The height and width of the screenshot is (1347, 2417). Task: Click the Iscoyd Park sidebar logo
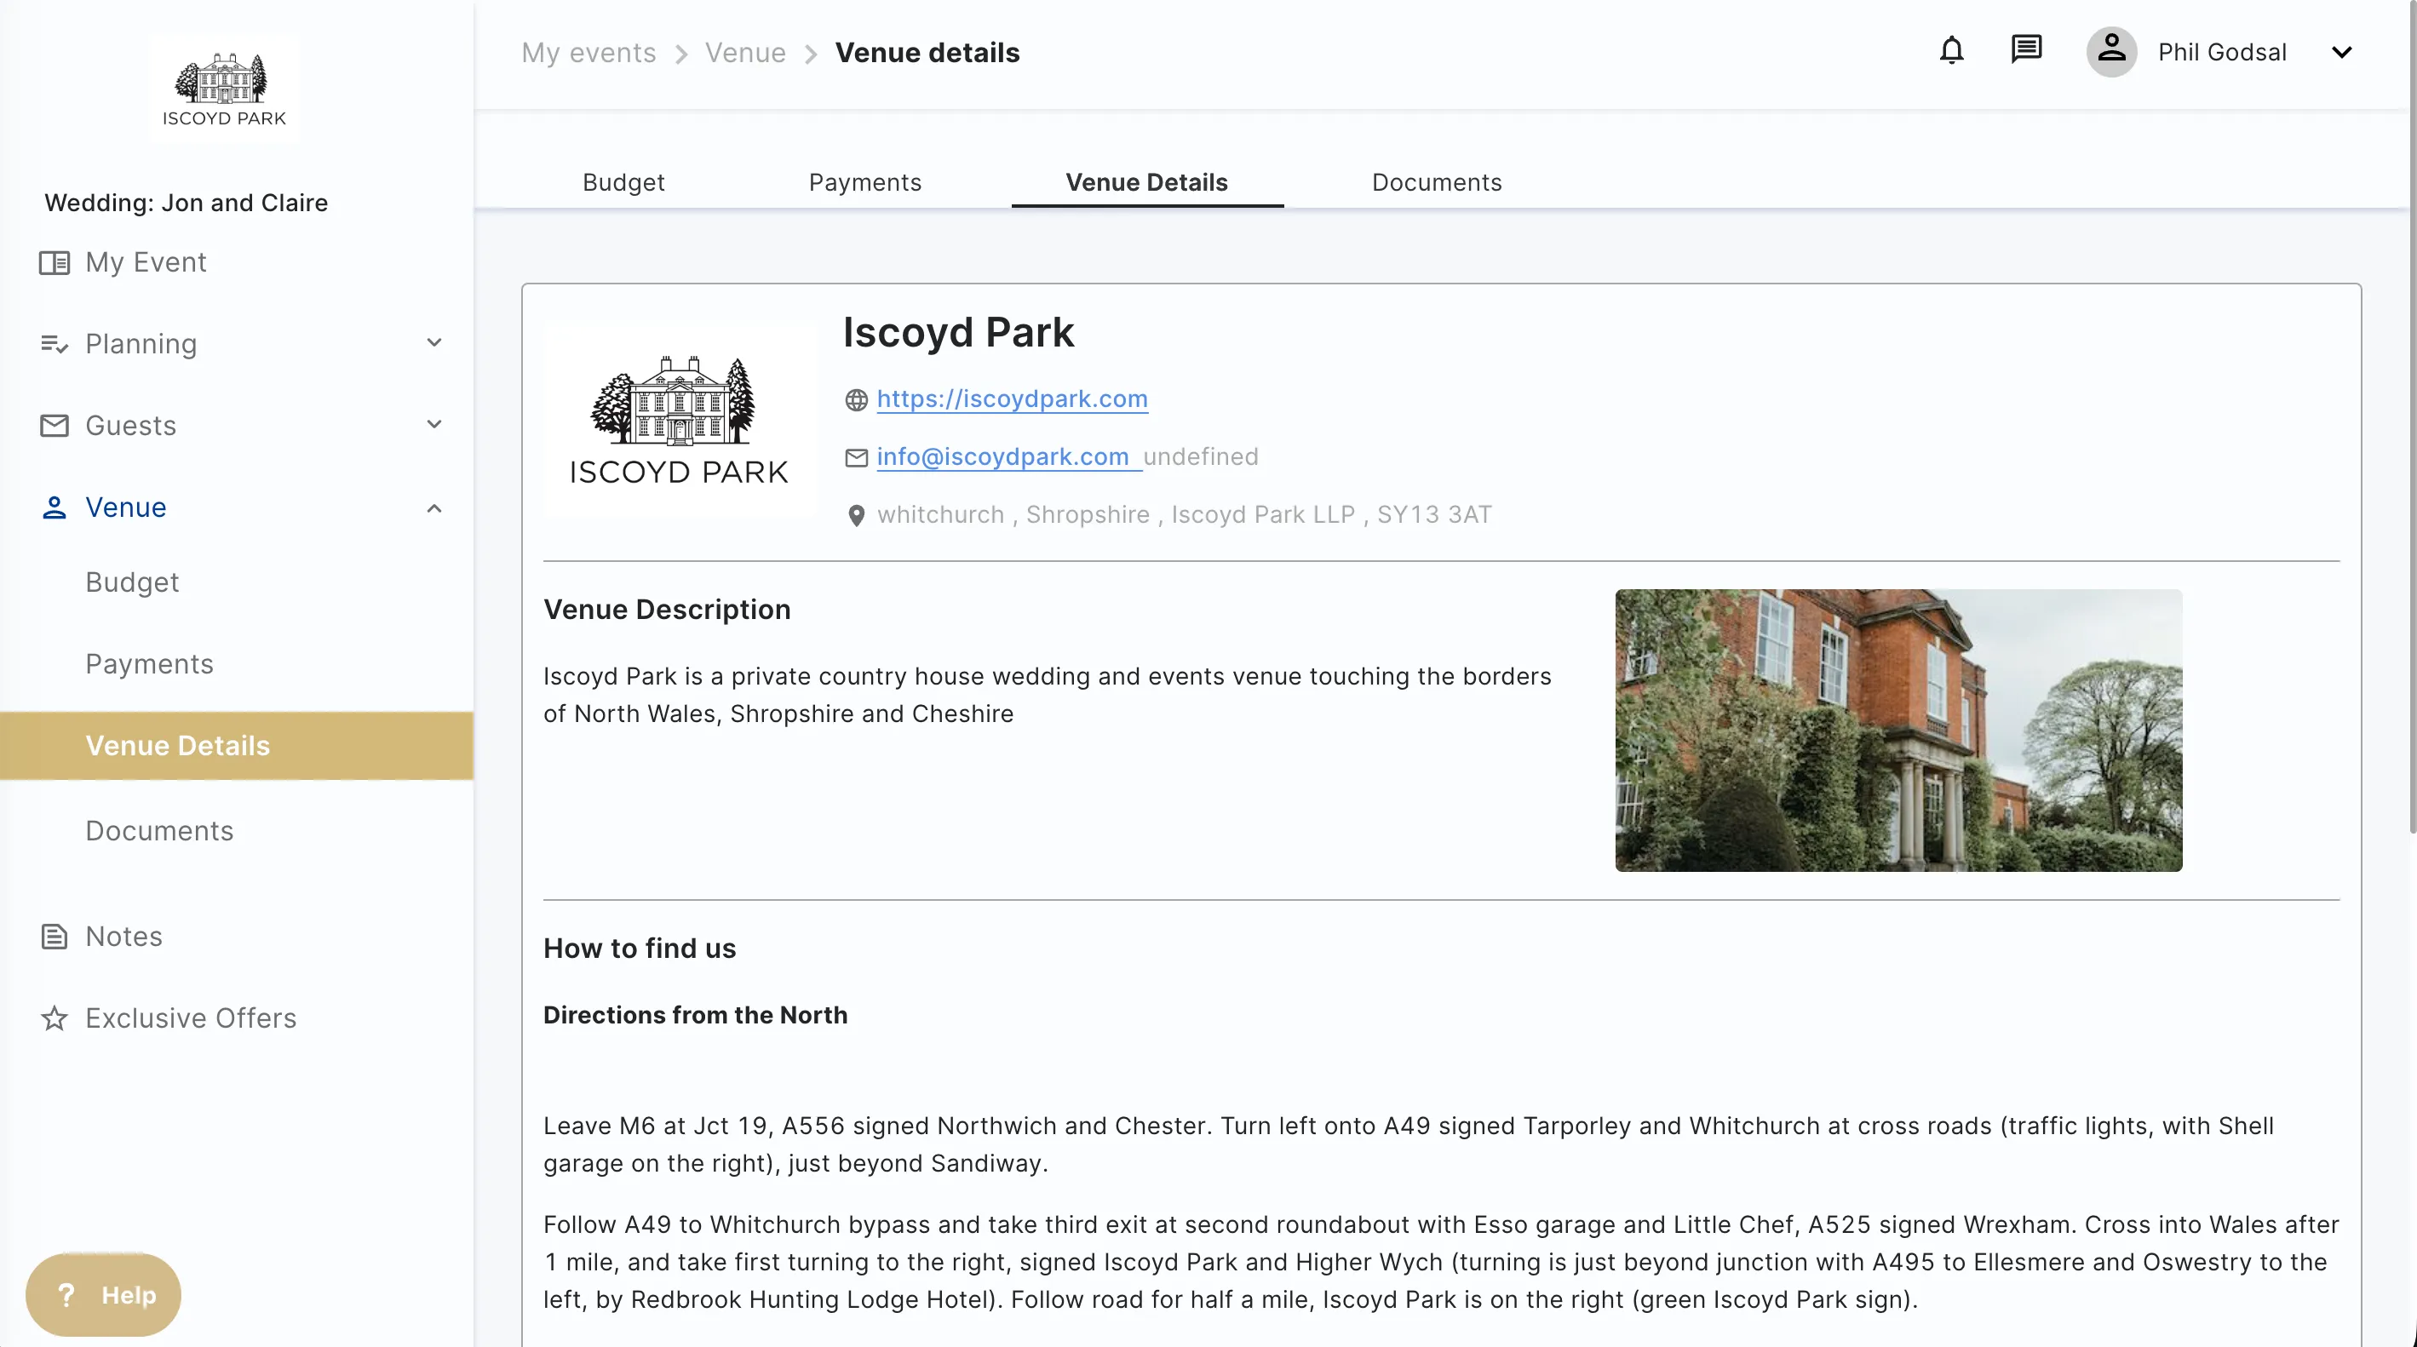pyautogui.click(x=224, y=89)
